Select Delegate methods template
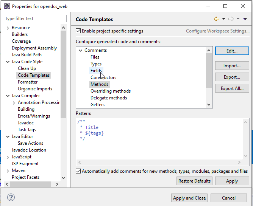 (x=109, y=98)
